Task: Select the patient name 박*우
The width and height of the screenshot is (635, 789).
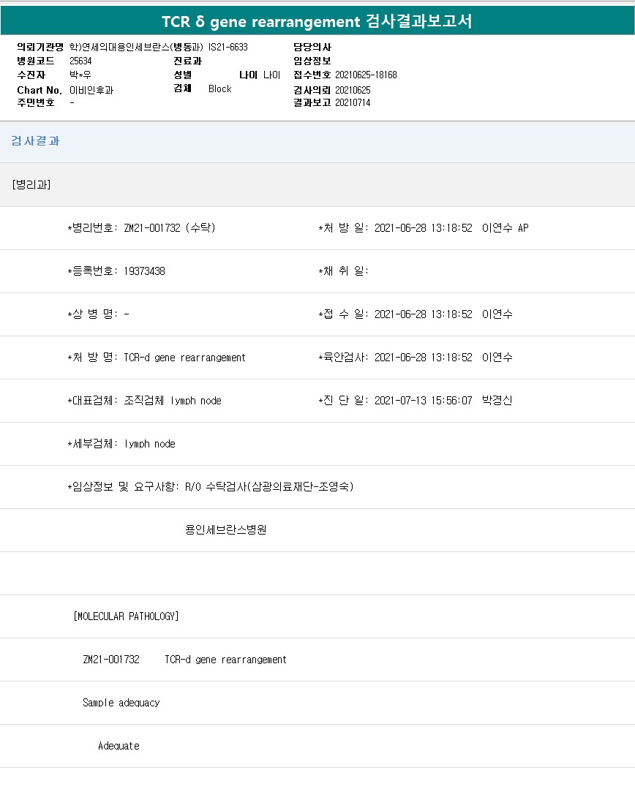Action: [x=80, y=75]
